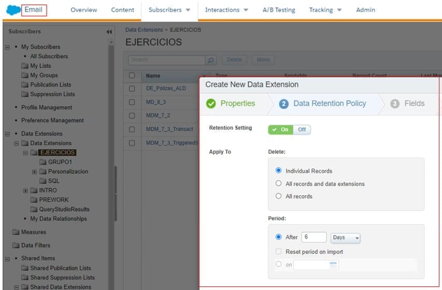Expand the INTRO folder in tree

tap(25, 190)
